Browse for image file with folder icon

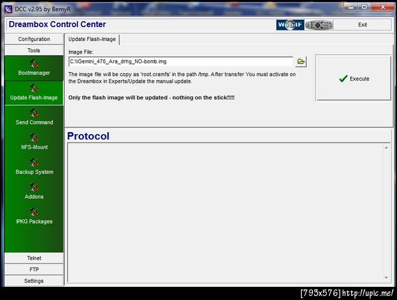click(301, 61)
